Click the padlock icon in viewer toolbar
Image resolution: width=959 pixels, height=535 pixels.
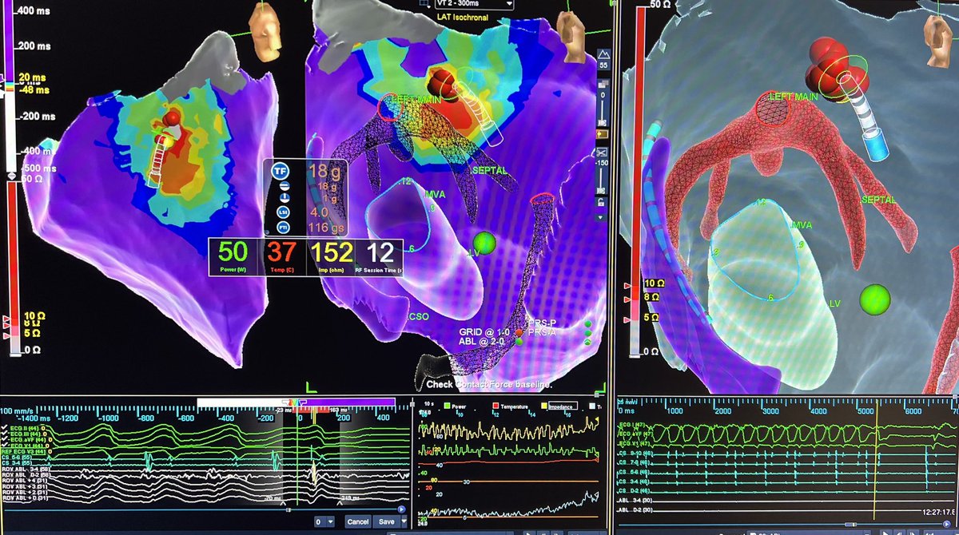pos(601,202)
